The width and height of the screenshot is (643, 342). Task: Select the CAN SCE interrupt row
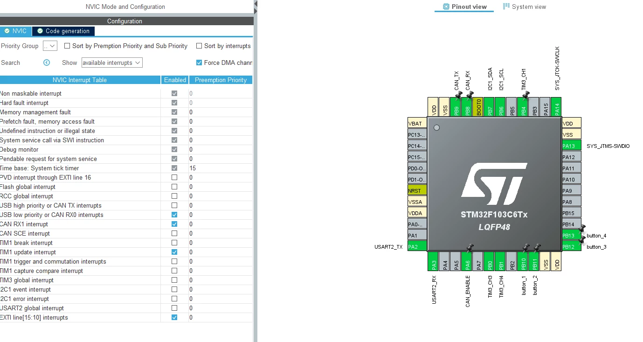click(x=126, y=233)
